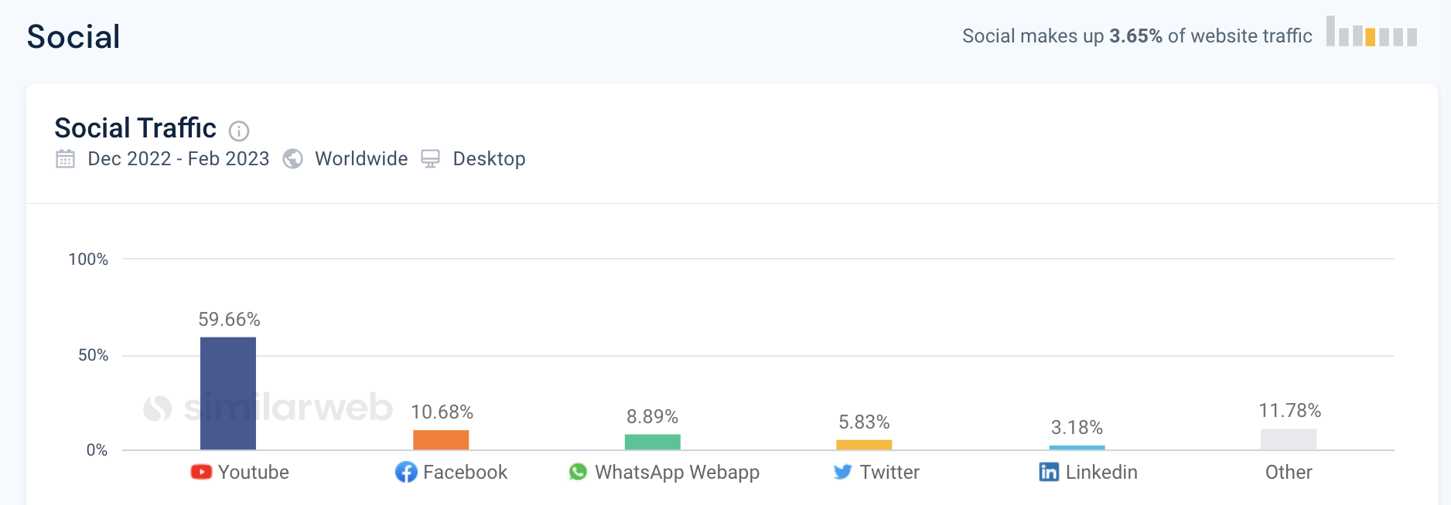Click the Youtube axis label
The image size is (1451, 505).
coord(254,472)
